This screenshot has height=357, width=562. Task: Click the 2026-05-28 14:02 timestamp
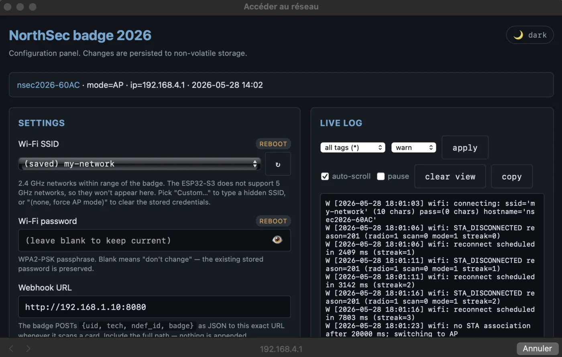tap(227, 85)
